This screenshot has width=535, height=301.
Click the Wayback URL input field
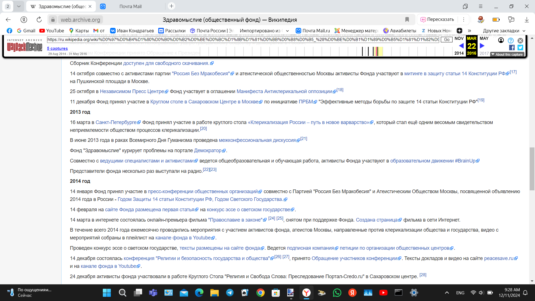243,40
